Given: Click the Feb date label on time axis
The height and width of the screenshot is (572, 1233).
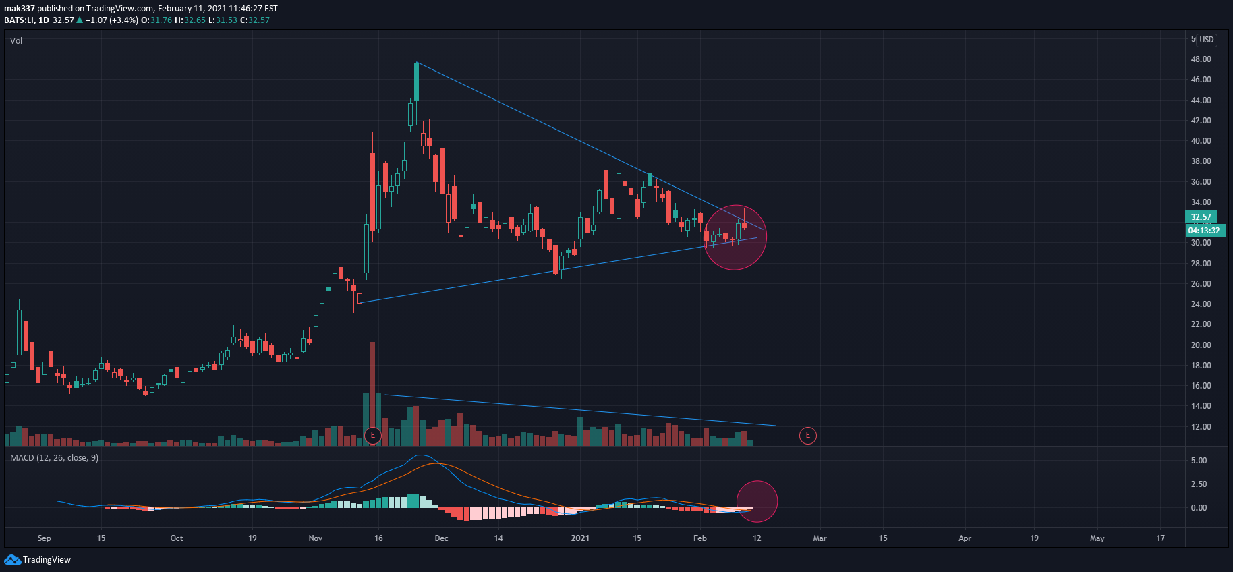Looking at the screenshot, I should point(700,538).
